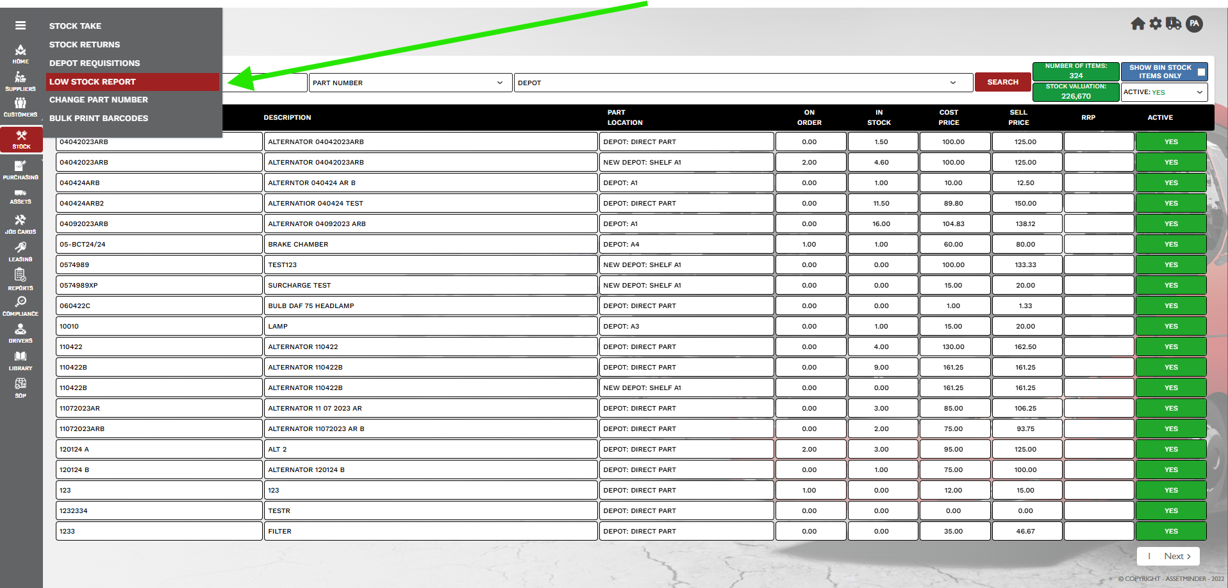This screenshot has height=588, width=1228.
Task: Open the Active: Yes dropdown
Action: pyautogui.click(x=1164, y=92)
